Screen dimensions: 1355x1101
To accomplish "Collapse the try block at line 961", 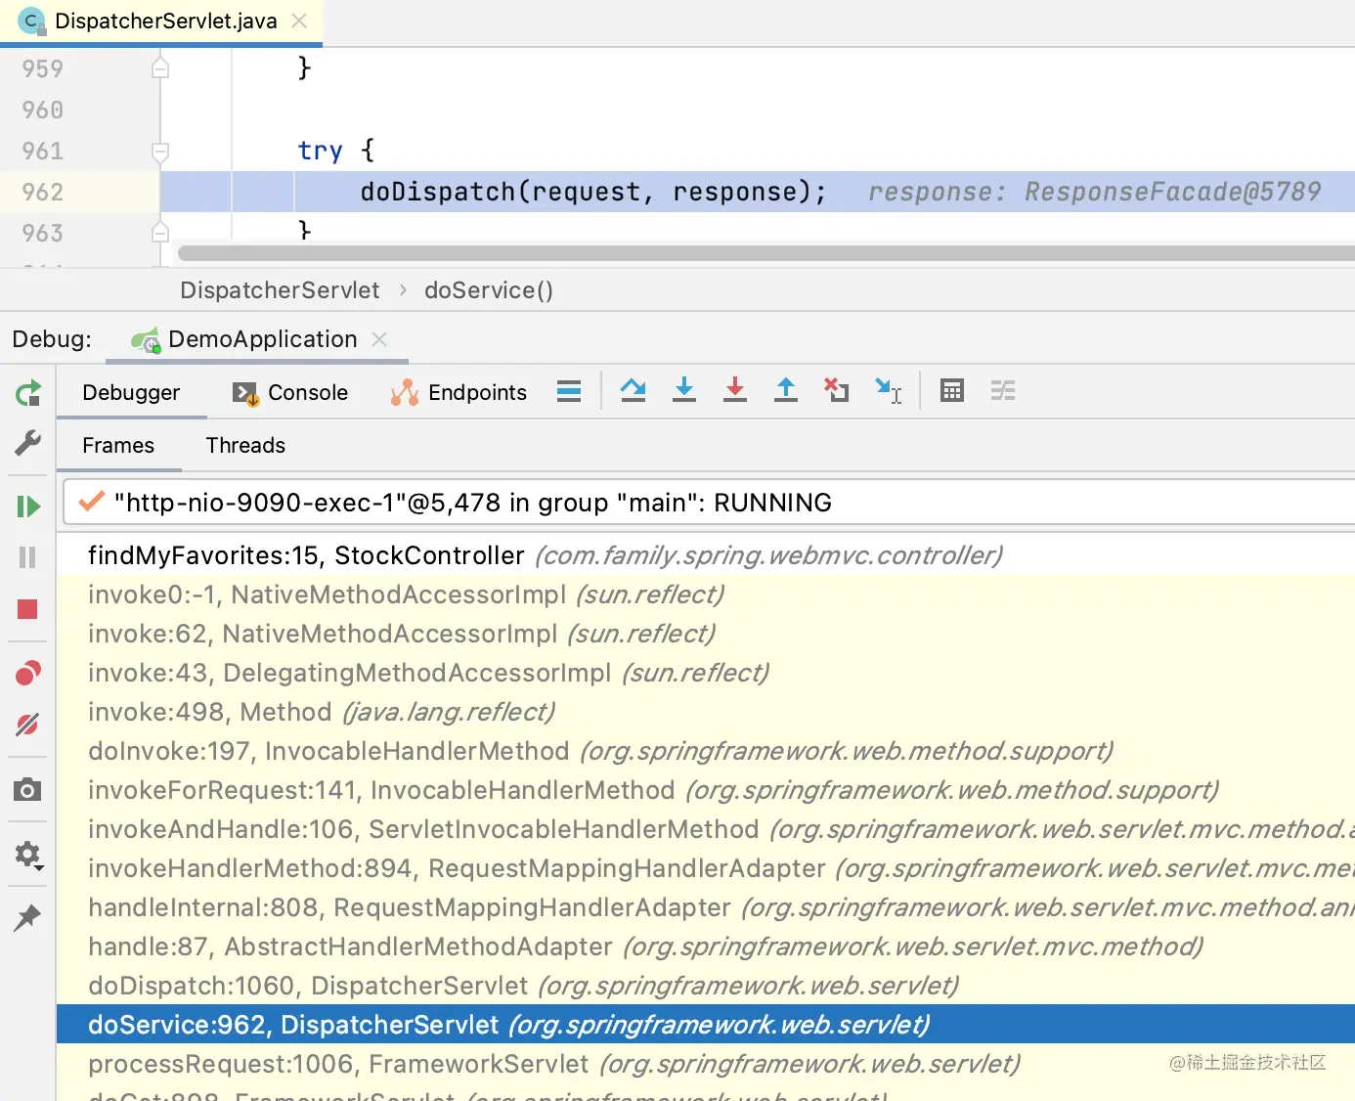I will tap(160, 151).
